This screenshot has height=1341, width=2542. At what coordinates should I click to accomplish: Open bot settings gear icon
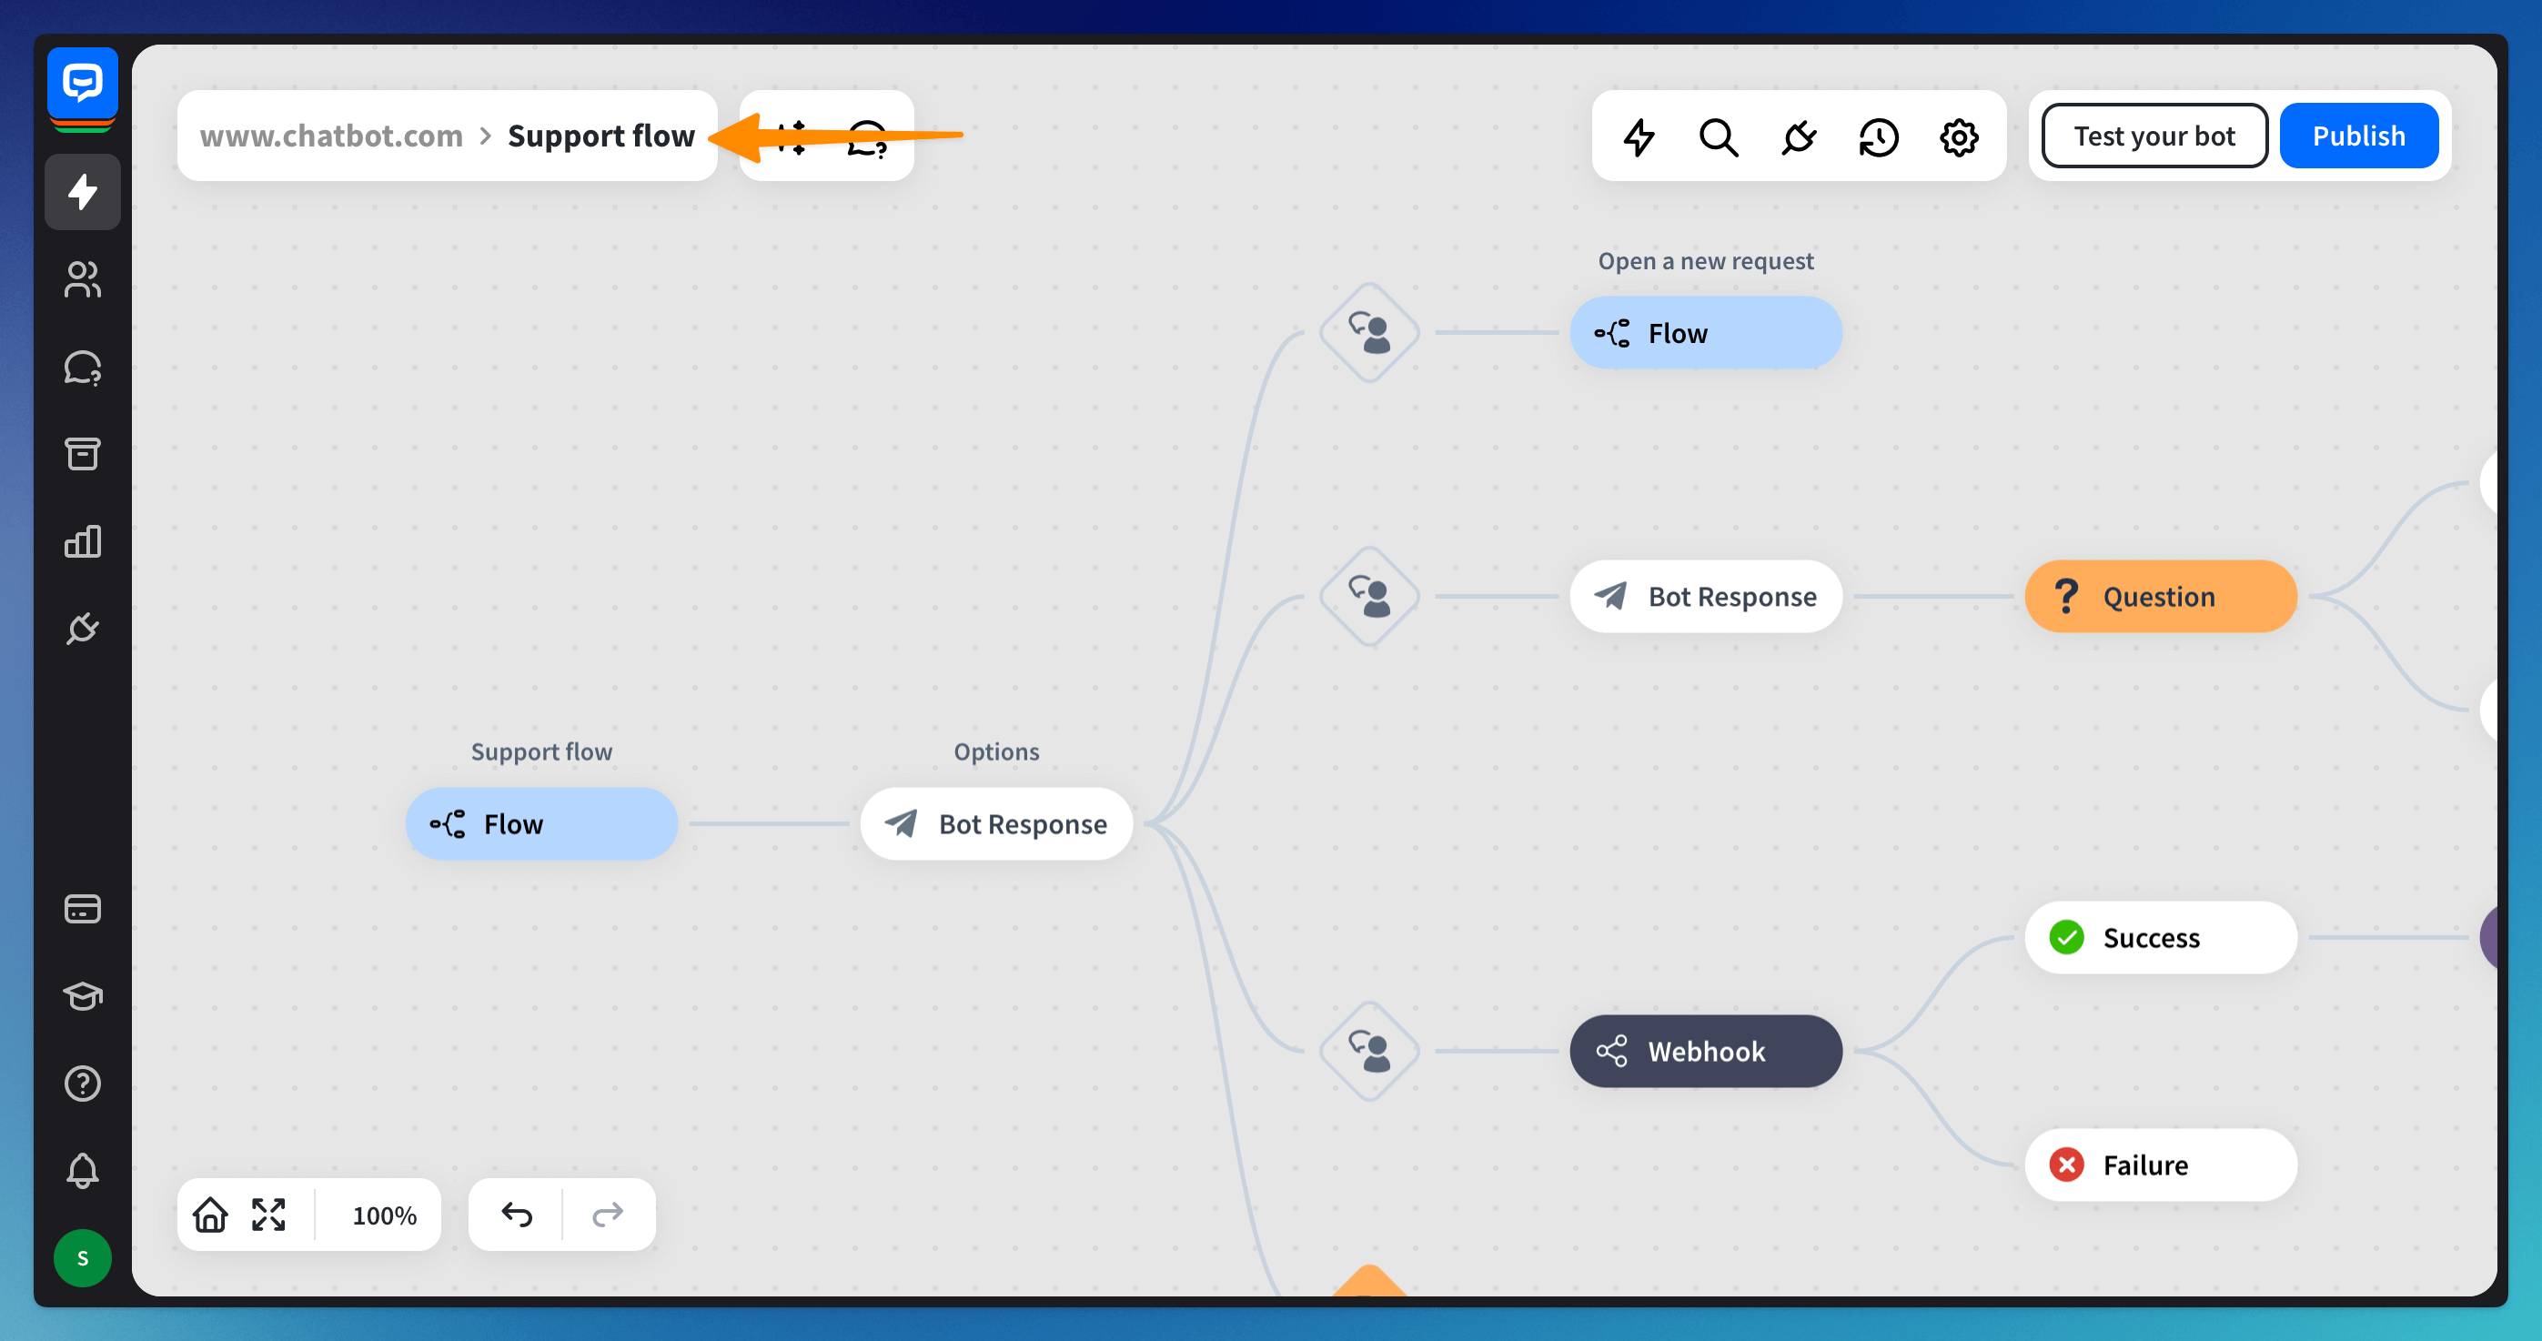point(1959,136)
